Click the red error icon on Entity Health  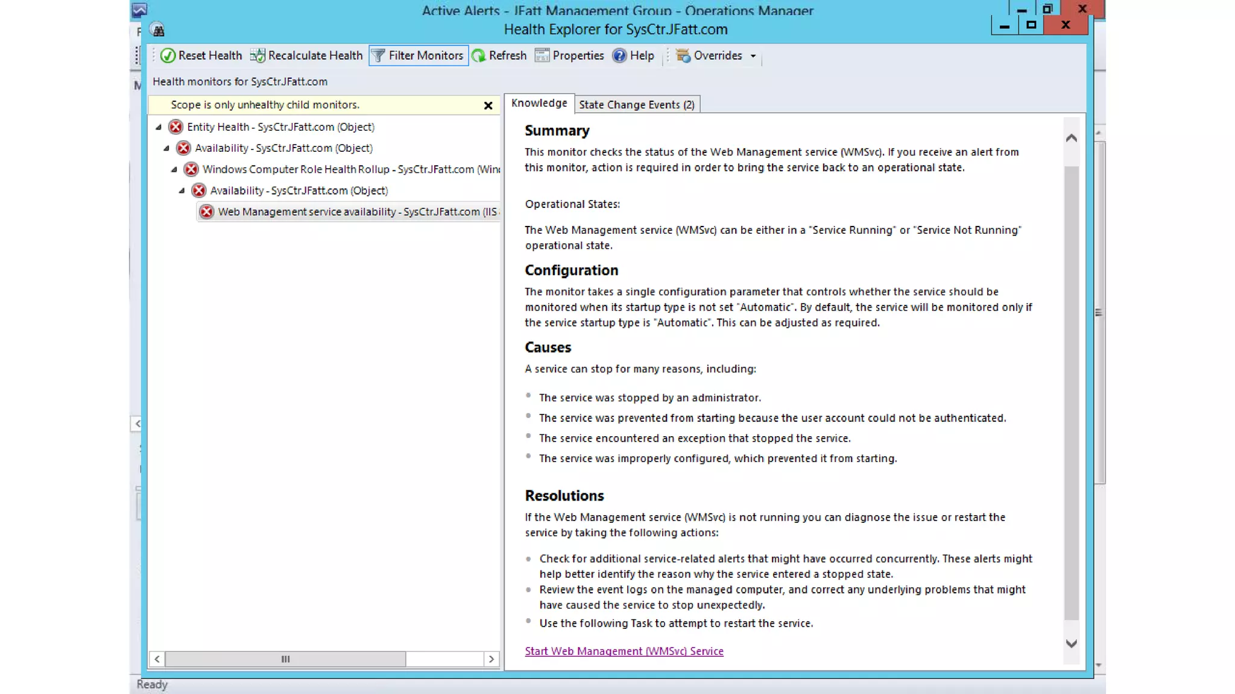pos(175,127)
